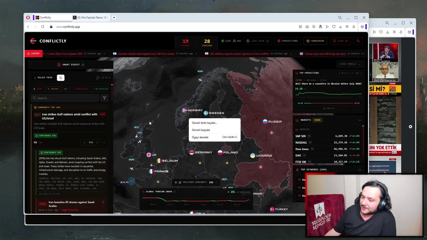Choose 'Ögeyi denetle' from the context menu
This screenshot has height=240, width=427.
215,137
